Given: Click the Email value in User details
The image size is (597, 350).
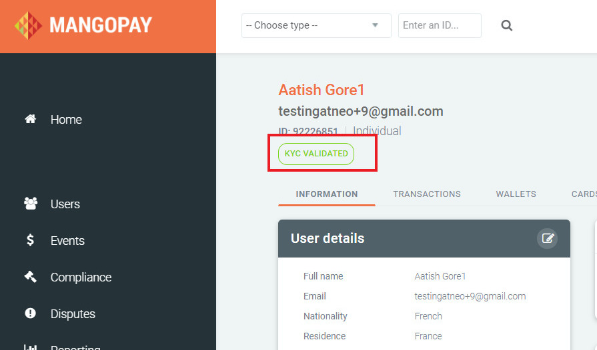Looking at the screenshot, I should pyautogui.click(x=470, y=297).
